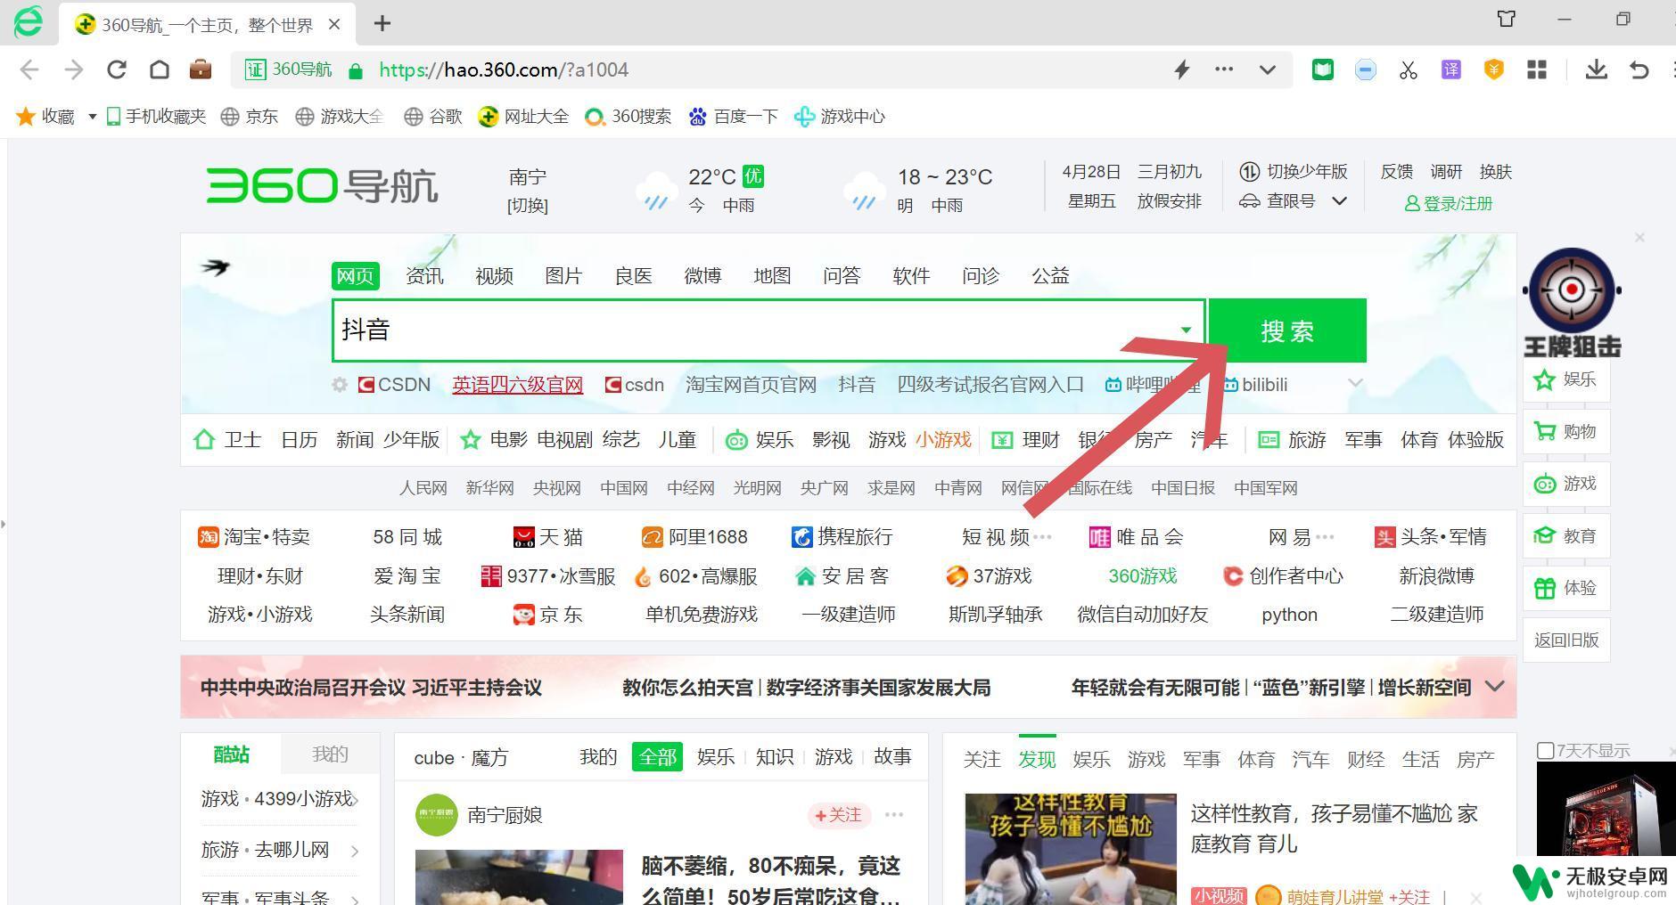
Task: Open the skin shirt icon in title bar
Action: pyautogui.click(x=1507, y=19)
